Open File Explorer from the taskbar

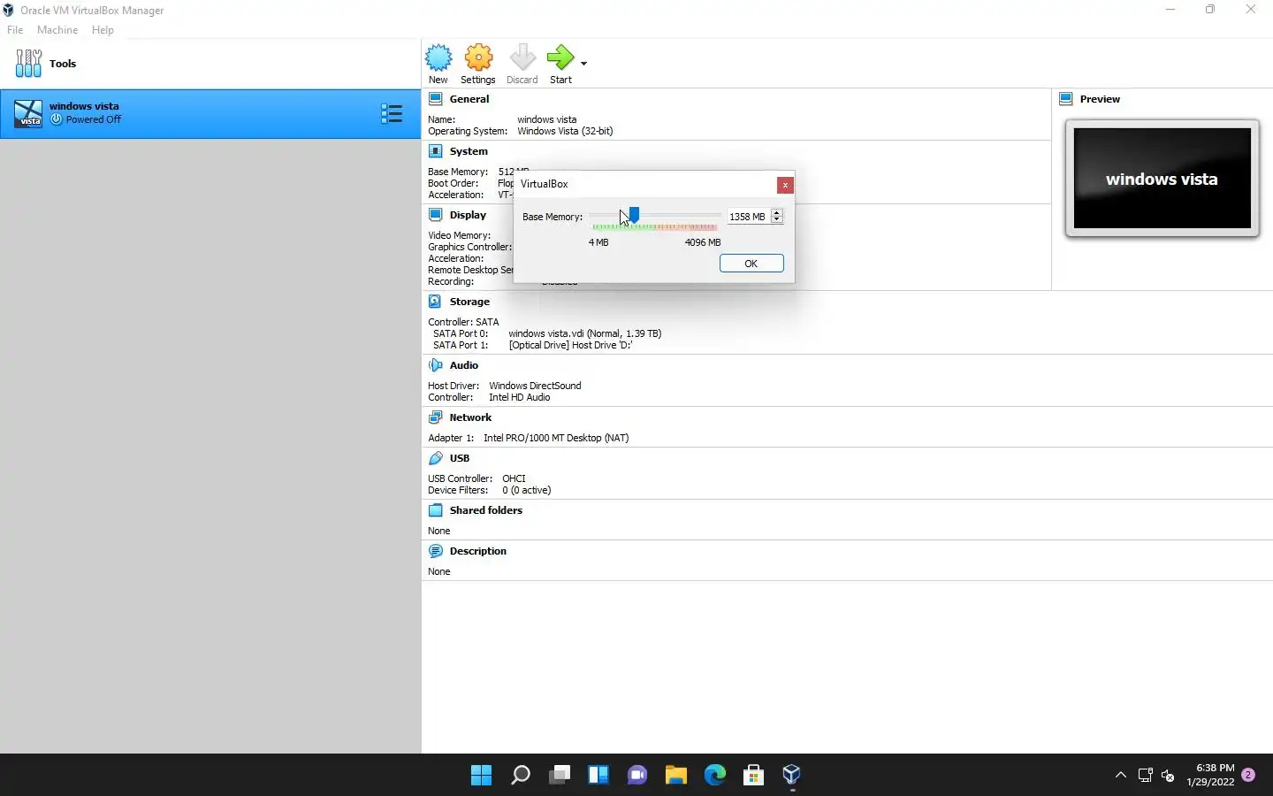pos(676,776)
